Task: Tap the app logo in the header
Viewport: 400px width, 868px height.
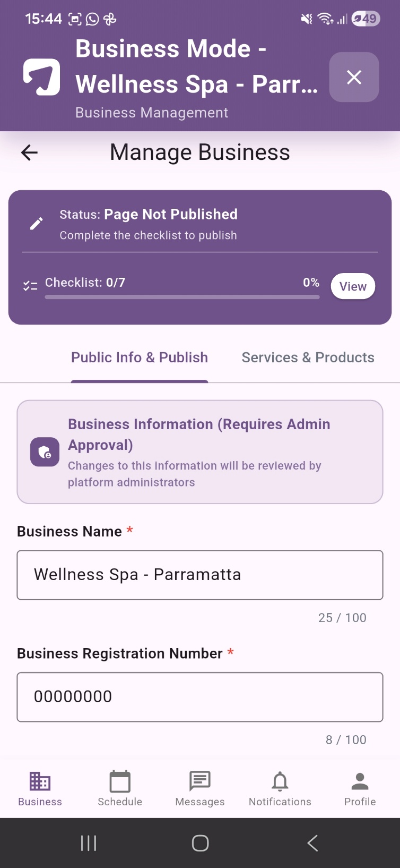Action: click(x=41, y=77)
